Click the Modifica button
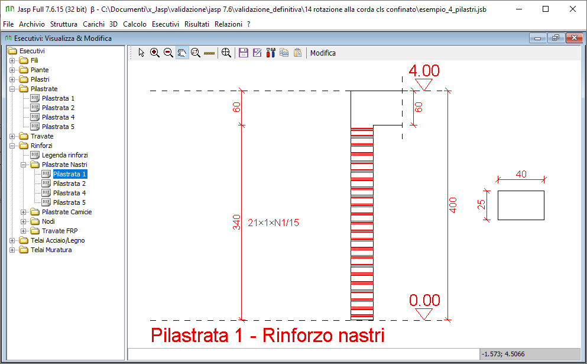The height and width of the screenshot is (364, 587). click(x=323, y=53)
